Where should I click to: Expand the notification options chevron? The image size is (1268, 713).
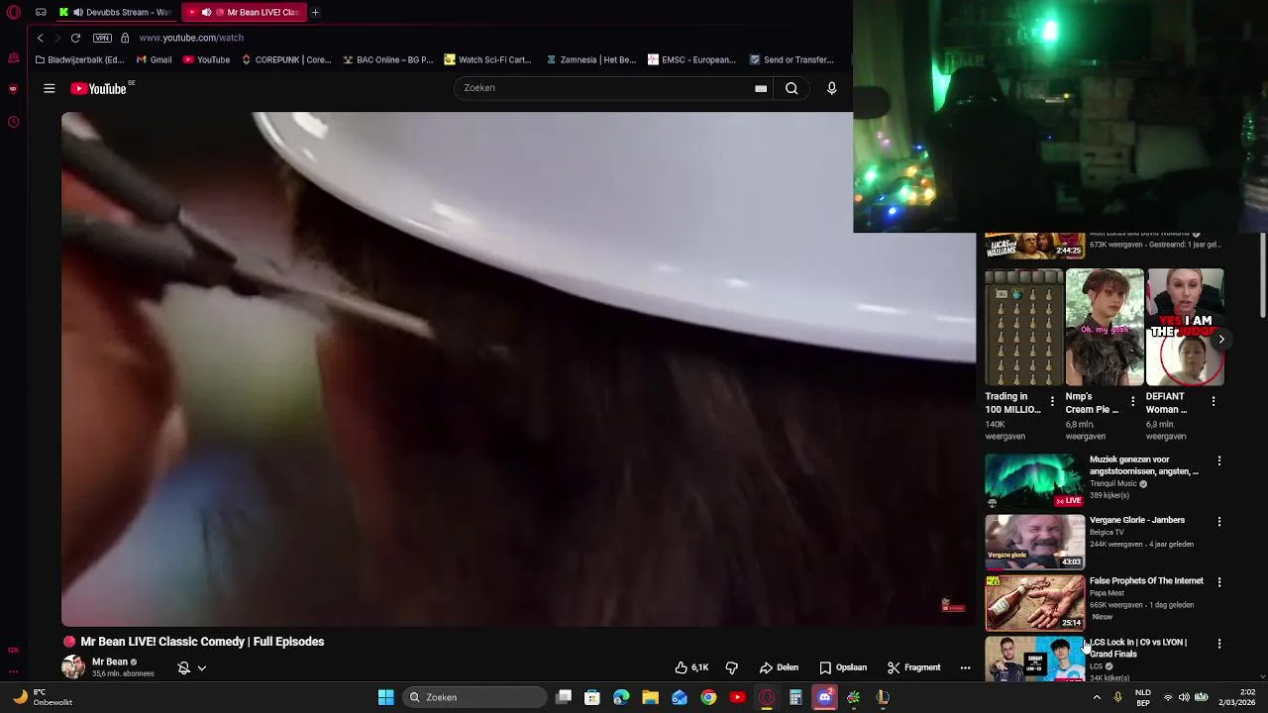point(201,668)
